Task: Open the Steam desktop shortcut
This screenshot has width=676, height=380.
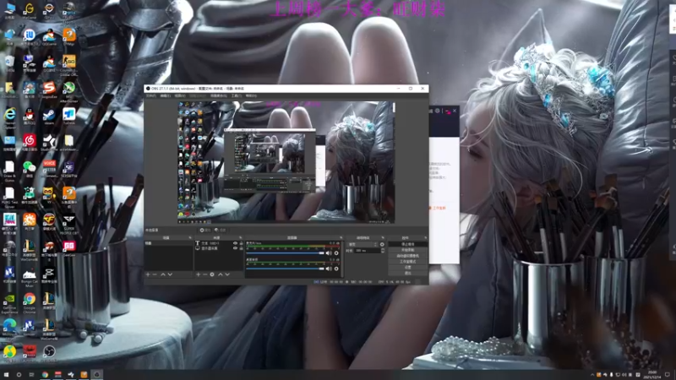Action: 49,116
